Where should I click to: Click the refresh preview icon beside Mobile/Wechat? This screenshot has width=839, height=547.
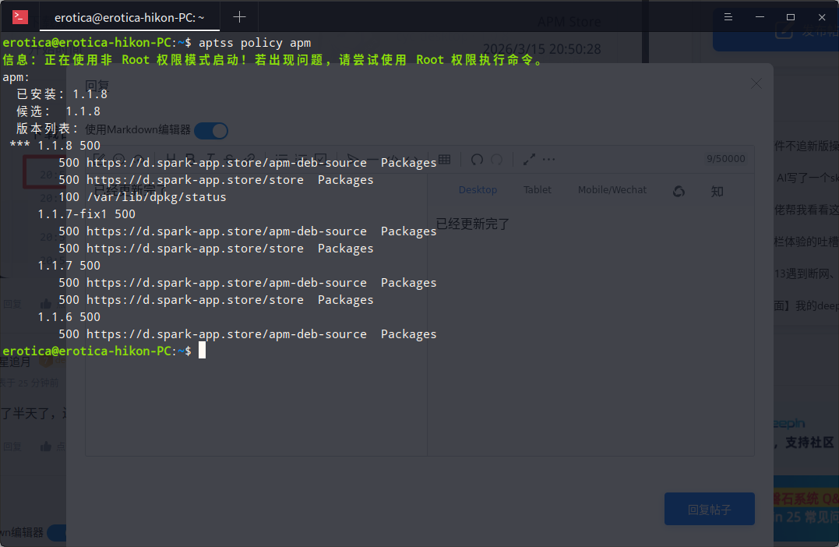click(679, 191)
